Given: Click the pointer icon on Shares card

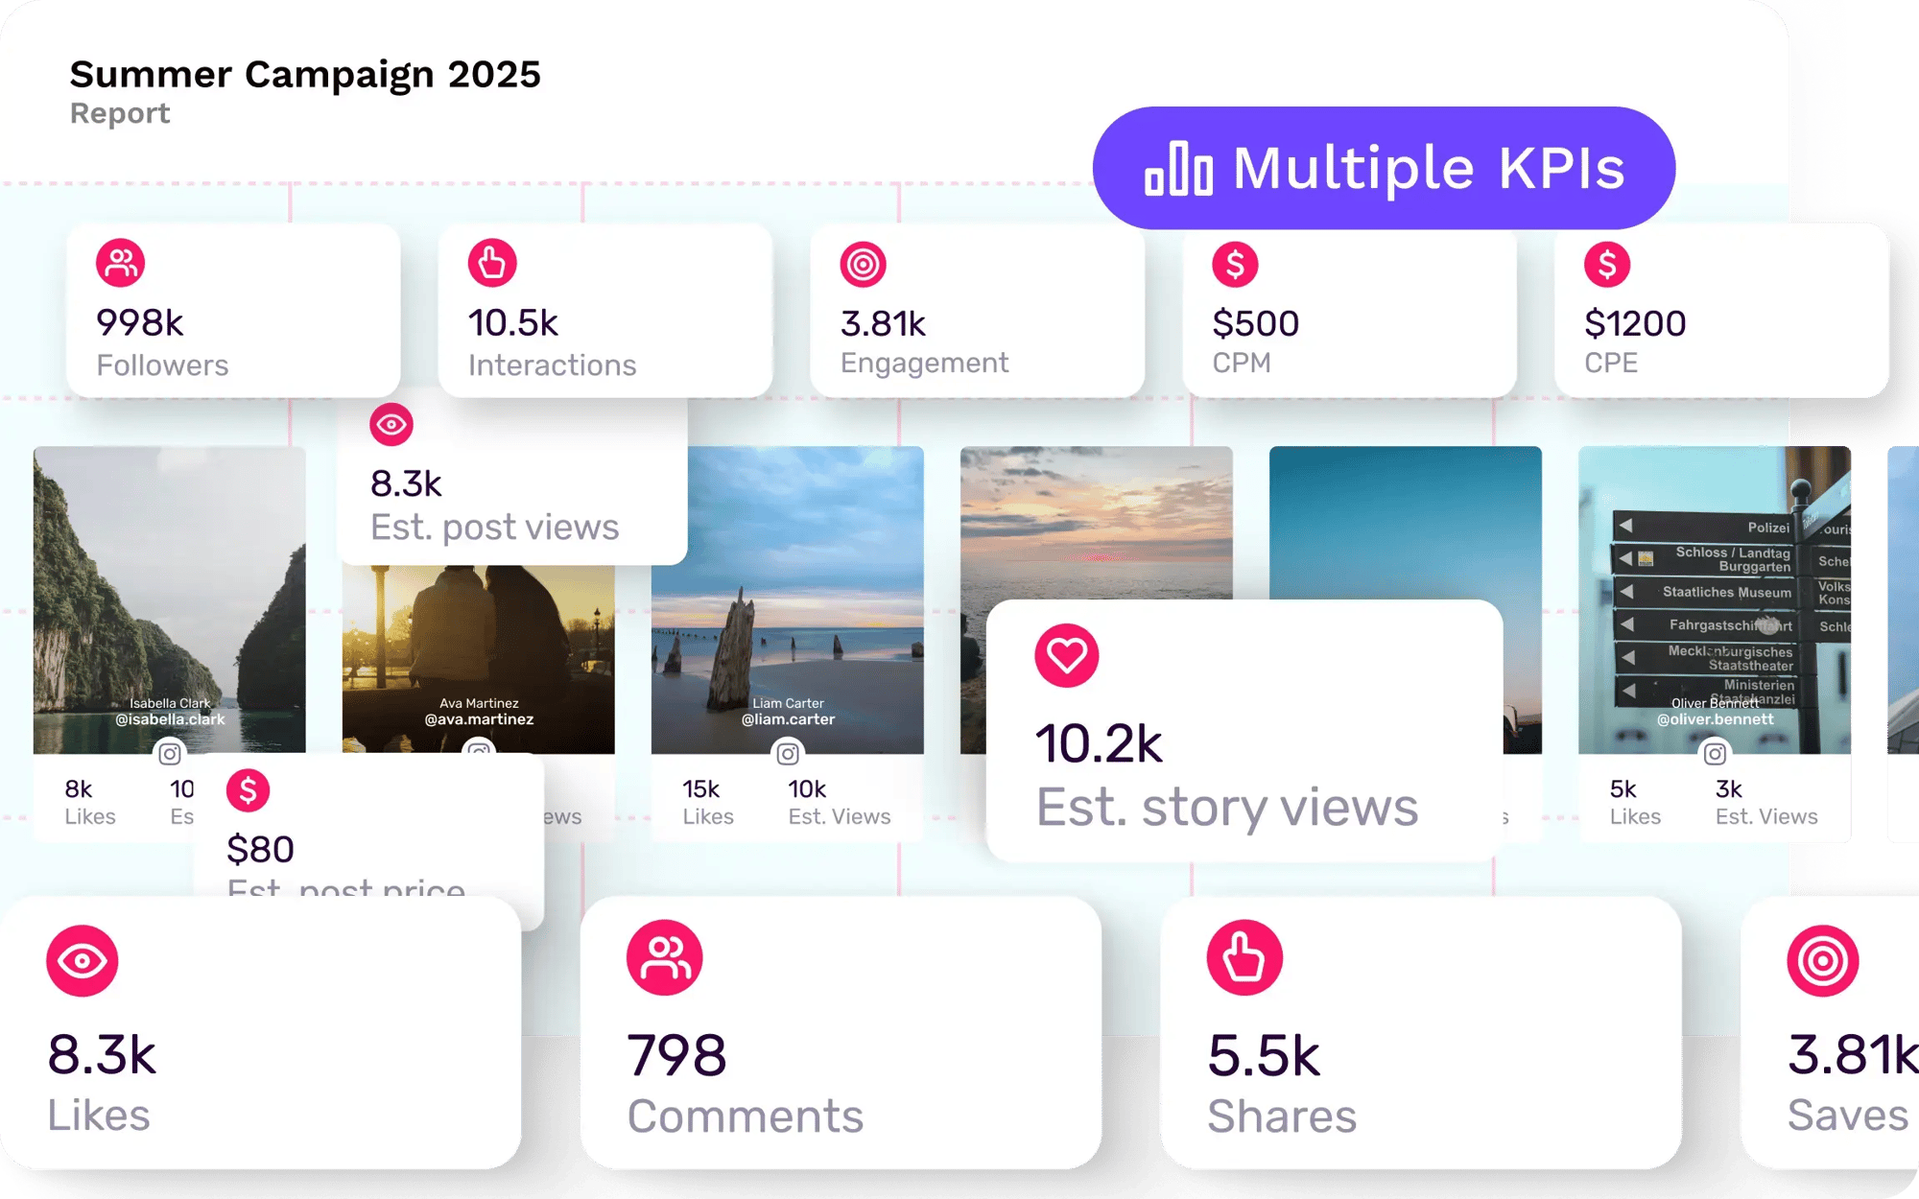Looking at the screenshot, I should pyautogui.click(x=1244, y=957).
